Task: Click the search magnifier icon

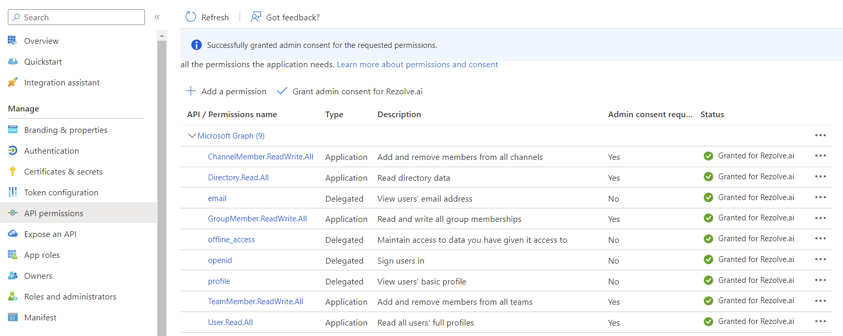Action: pos(16,17)
